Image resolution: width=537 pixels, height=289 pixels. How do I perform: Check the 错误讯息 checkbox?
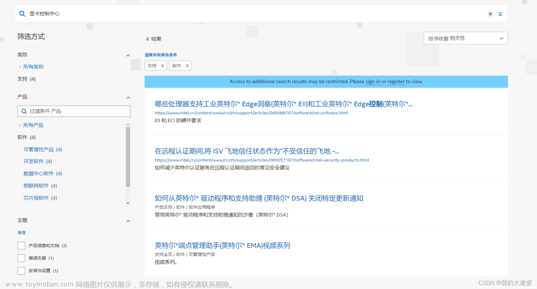tap(21, 258)
